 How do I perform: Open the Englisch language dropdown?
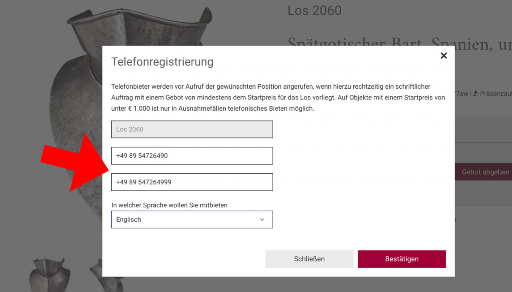pyautogui.click(x=192, y=220)
